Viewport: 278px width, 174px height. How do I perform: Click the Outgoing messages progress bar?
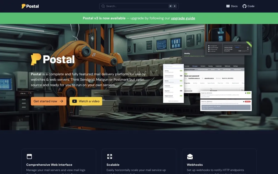(239, 47)
